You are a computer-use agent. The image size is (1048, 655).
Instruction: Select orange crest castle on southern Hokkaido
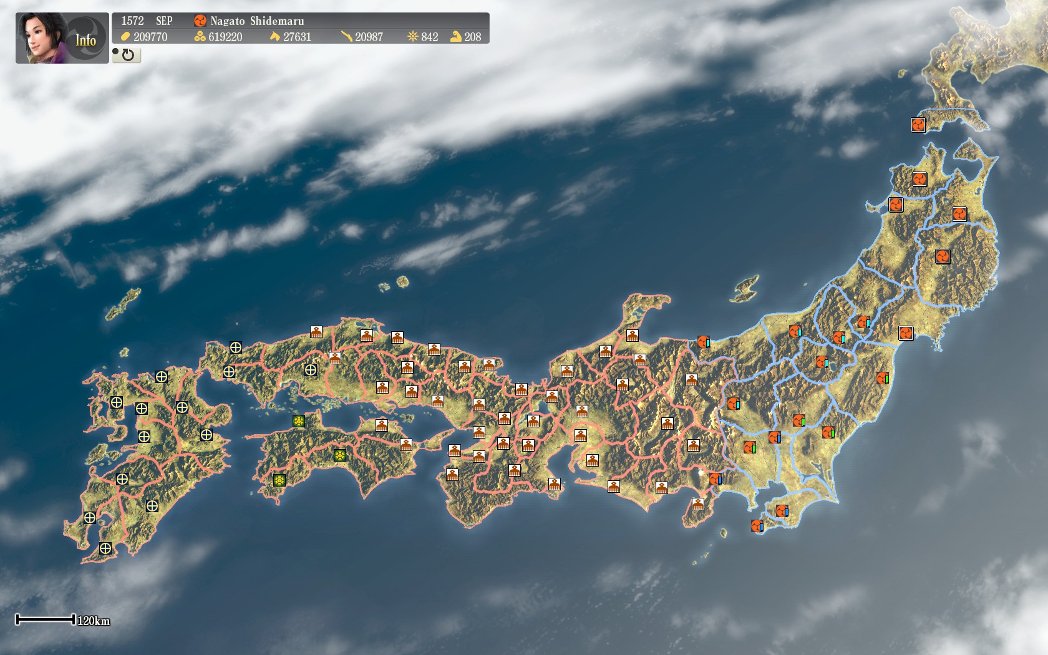click(918, 125)
